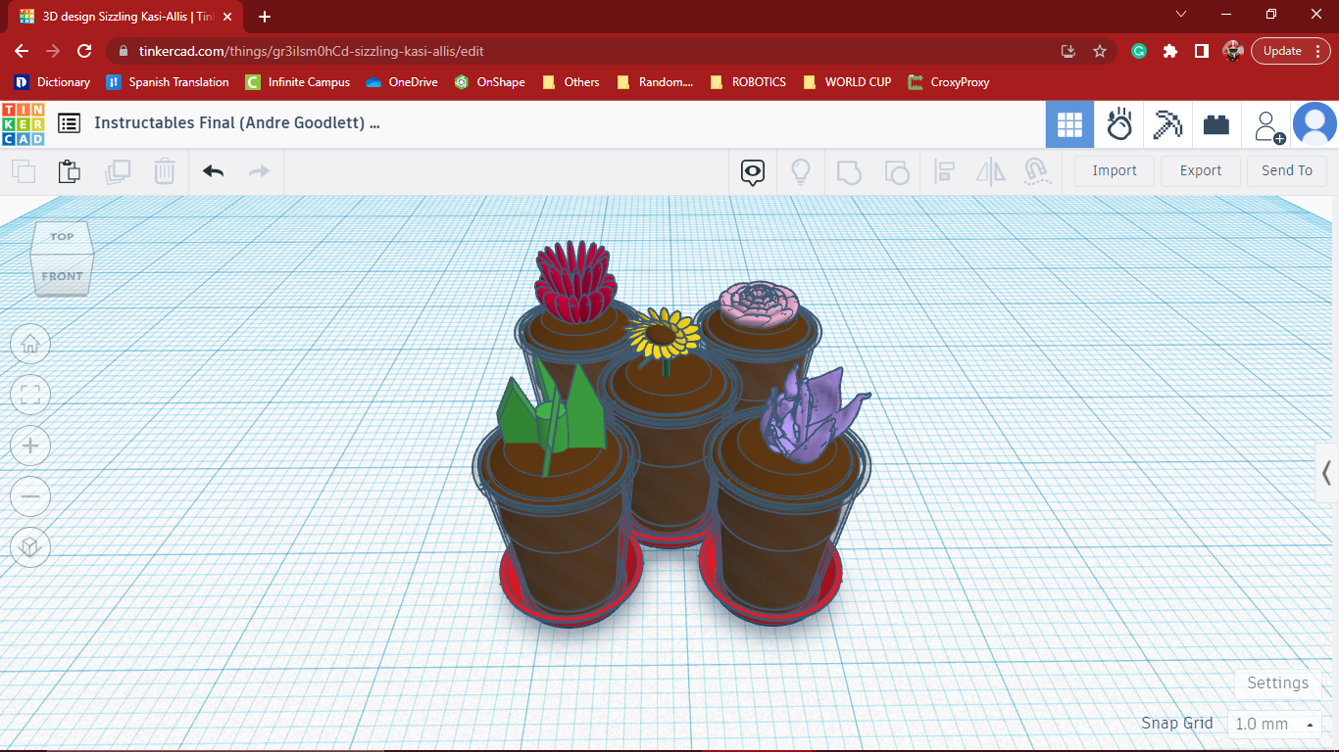Image resolution: width=1339 pixels, height=752 pixels.
Task: Click the Send To button
Action: click(1286, 170)
